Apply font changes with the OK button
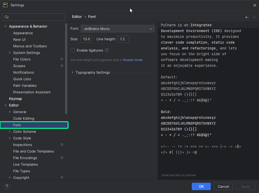This screenshot has height=193, width=259. [x=201, y=186]
